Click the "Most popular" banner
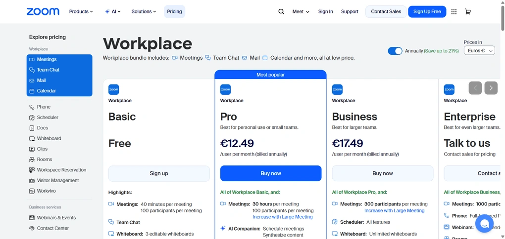The height and width of the screenshot is (239, 505). (270, 75)
